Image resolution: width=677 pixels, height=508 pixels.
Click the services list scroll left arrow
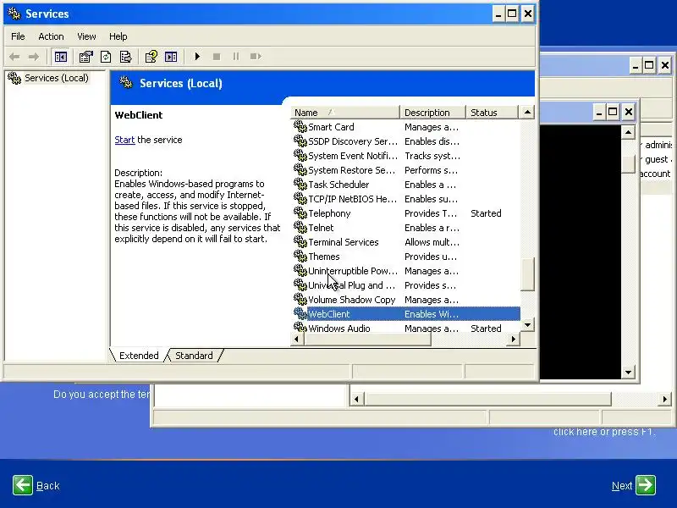297,340
